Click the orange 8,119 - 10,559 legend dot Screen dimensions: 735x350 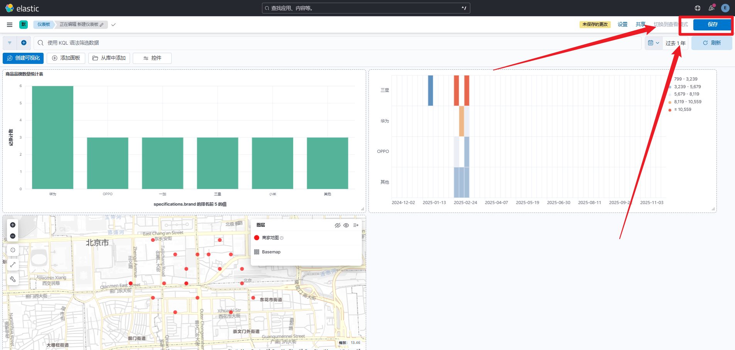[670, 102]
